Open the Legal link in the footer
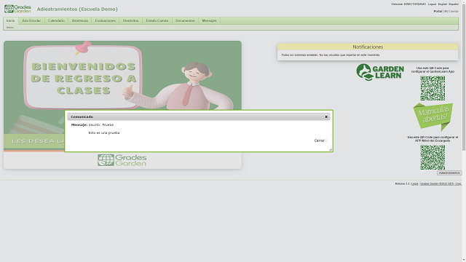 pyautogui.click(x=414, y=184)
